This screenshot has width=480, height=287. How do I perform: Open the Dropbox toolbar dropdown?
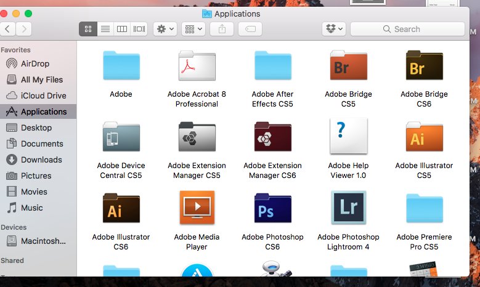[x=334, y=29]
